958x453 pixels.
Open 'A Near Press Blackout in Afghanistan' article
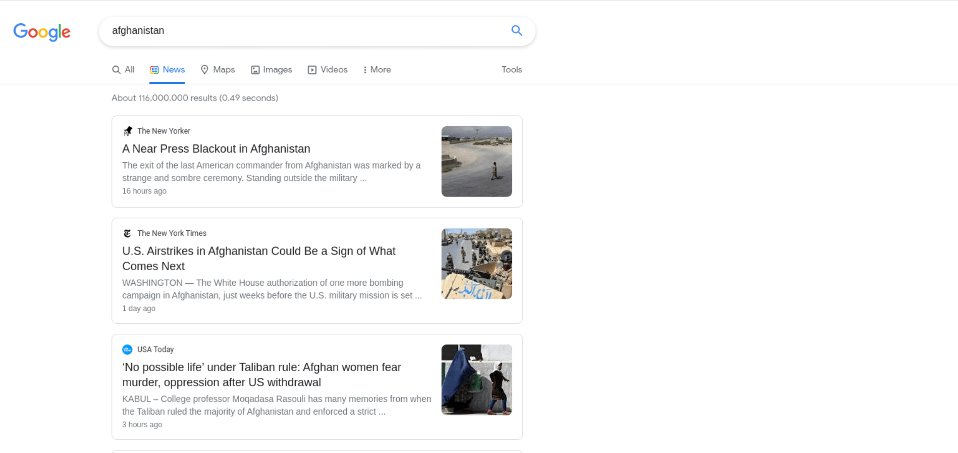[x=216, y=148]
